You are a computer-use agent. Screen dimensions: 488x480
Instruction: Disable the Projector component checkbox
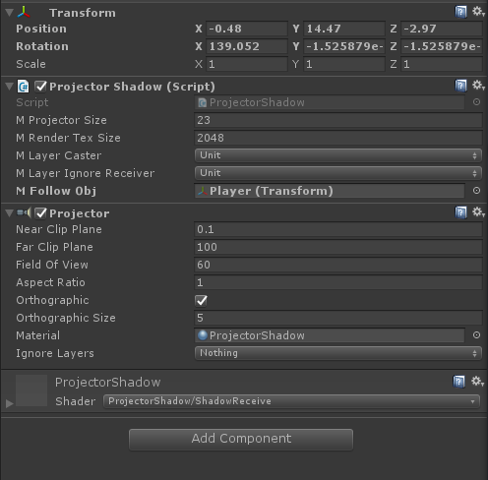[41, 213]
